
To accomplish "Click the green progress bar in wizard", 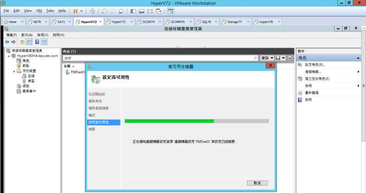I will 169,121.
